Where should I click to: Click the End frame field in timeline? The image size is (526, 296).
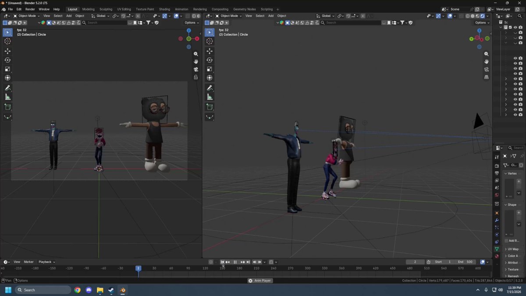[x=465, y=262]
